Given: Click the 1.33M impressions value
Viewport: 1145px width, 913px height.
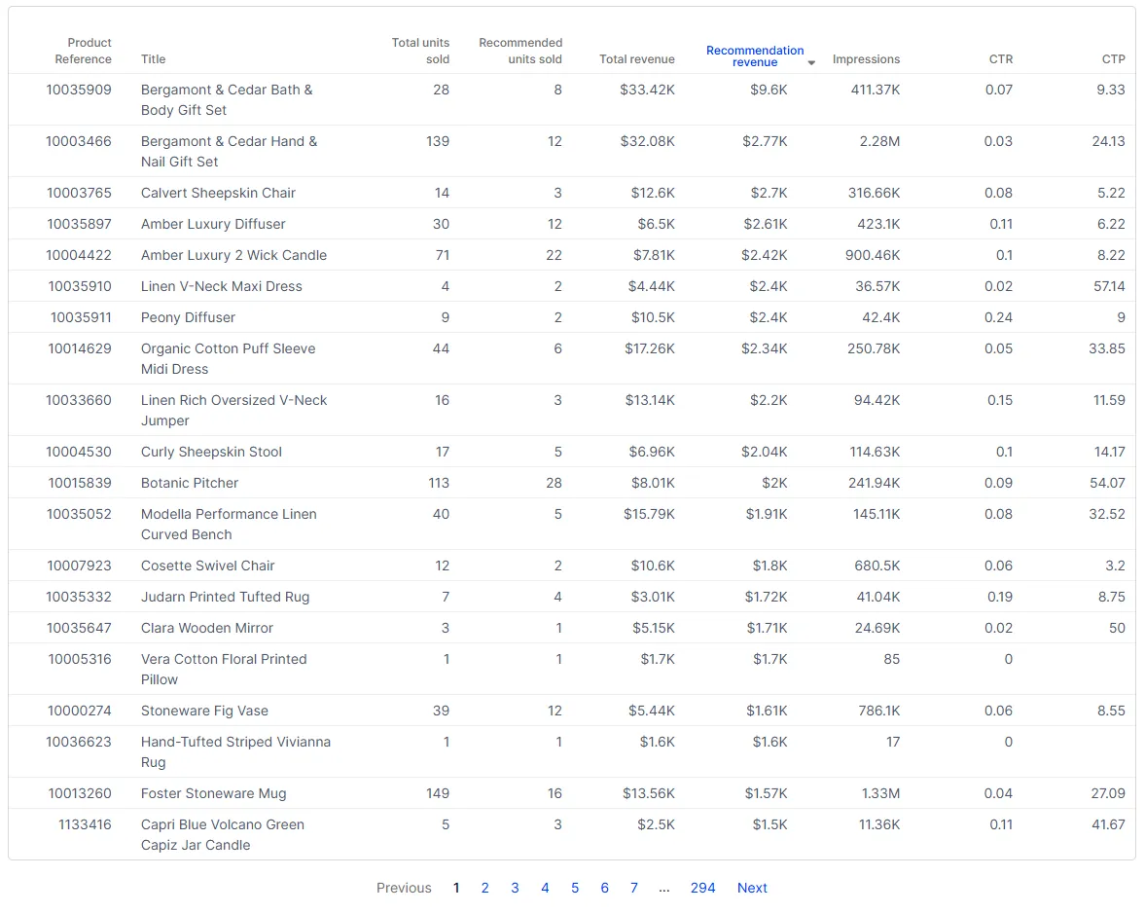Looking at the screenshot, I should pyautogui.click(x=880, y=793).
